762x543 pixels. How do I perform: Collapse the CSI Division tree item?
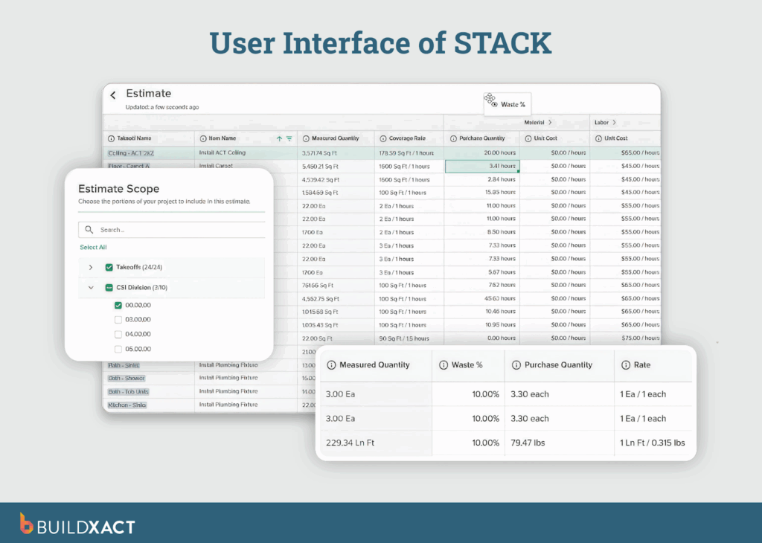[90, 287]
